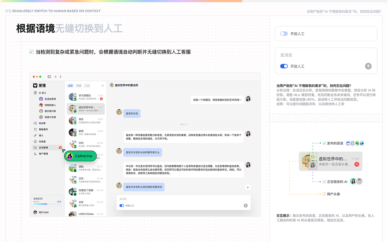Click the green Catherine button
This screenshot has width=388, height=242.
point(80,156)
